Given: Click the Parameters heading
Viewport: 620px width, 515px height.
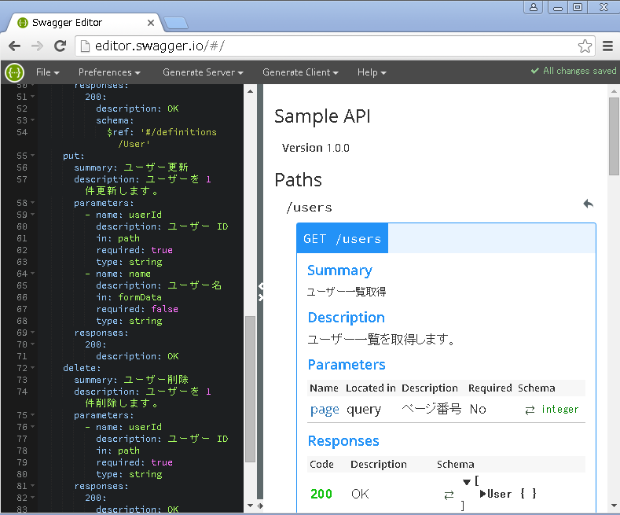Looking at the screenshot, I should pyautogui.click(x=347, y=364).
